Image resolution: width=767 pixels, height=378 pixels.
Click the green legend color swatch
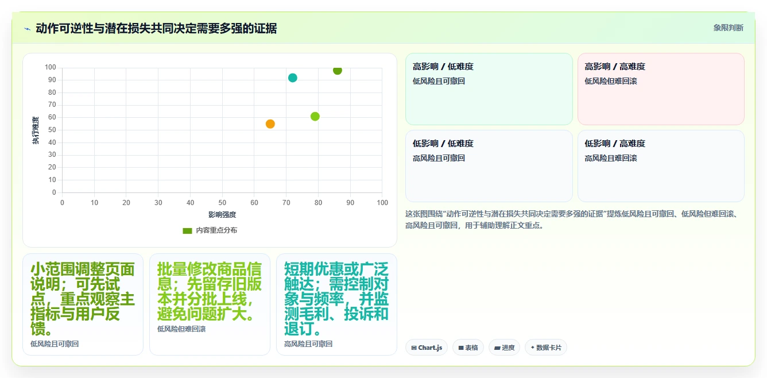point(187,230)
